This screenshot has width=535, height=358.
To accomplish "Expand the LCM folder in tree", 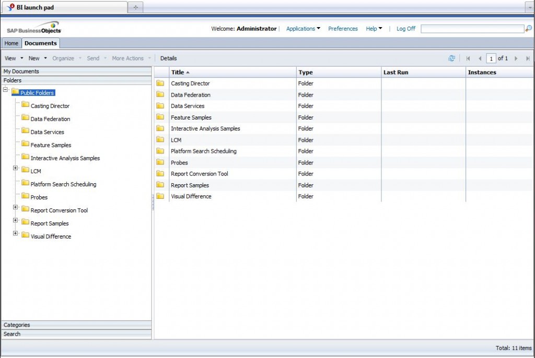I will coord(15,168).
